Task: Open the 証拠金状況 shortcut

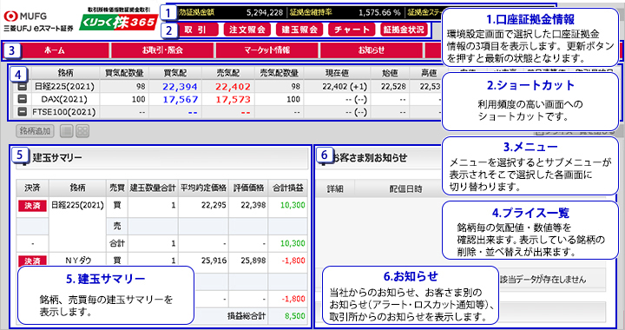Action: point(405,30)
